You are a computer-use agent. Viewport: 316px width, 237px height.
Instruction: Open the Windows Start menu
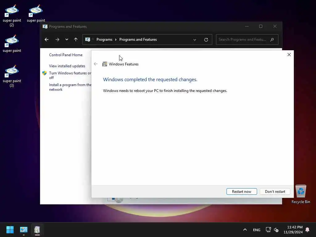tap(10, 230)
